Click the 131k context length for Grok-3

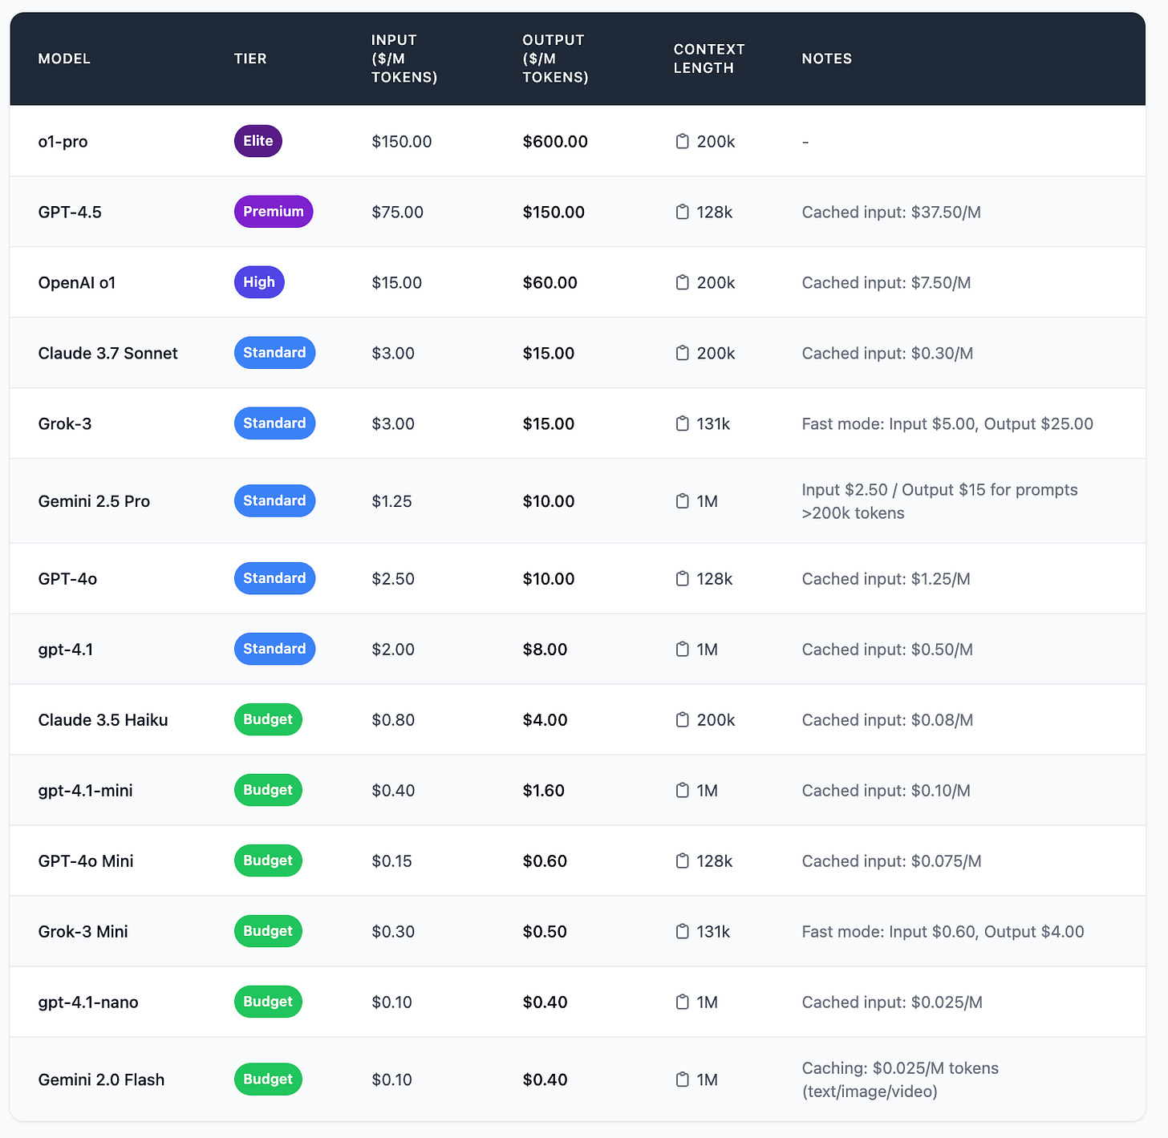713,424
